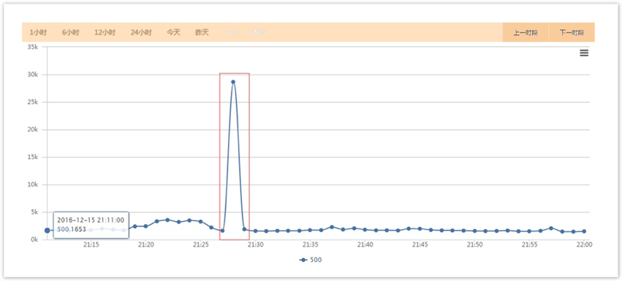
Task: Select the 6小时 time range
Action: (x=71, y=33)
